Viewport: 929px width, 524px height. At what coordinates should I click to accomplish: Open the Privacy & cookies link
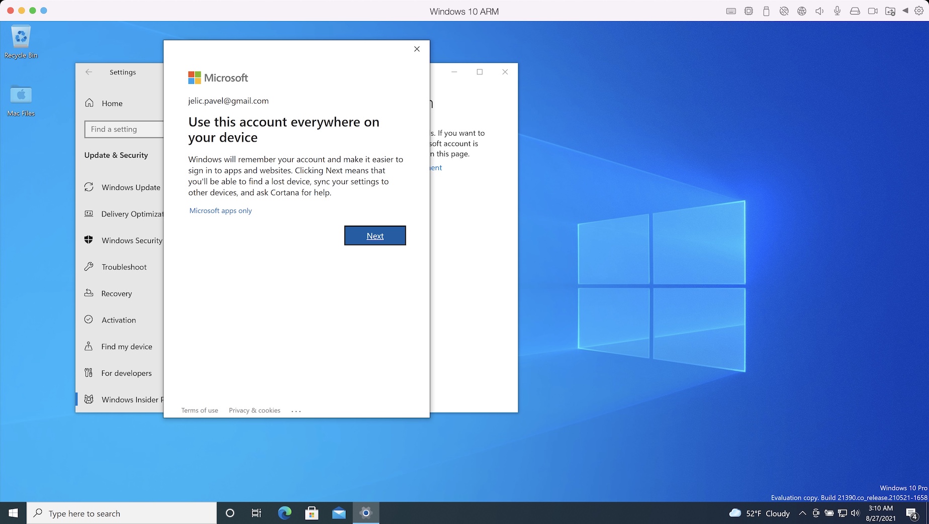coord(254,410)
